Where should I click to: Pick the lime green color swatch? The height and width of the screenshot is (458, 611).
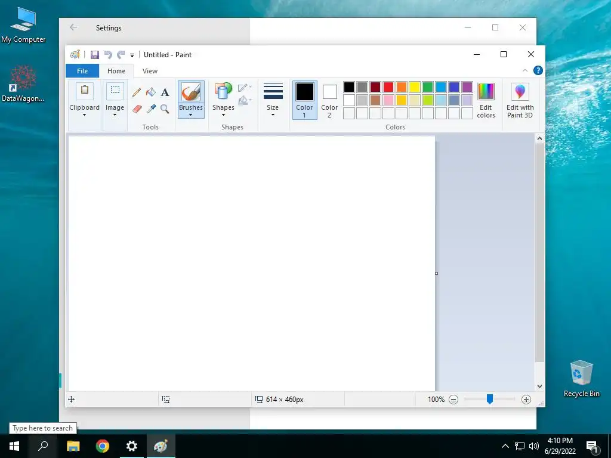click(428, 100)
